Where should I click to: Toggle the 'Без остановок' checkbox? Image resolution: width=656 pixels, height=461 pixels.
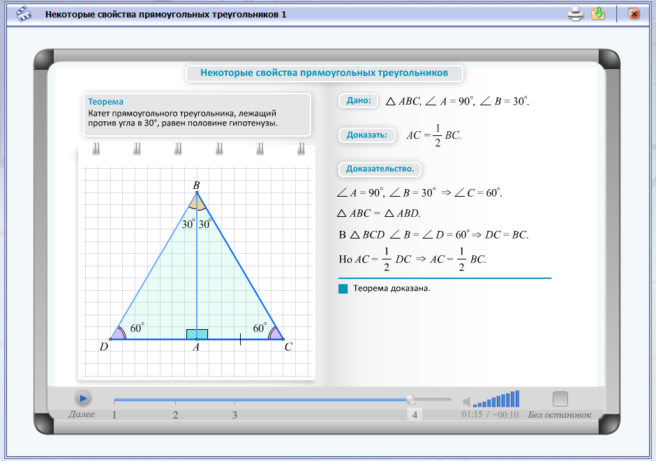point(560,399)
